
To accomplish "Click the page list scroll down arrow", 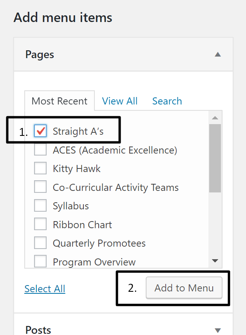I will point(215,261).
